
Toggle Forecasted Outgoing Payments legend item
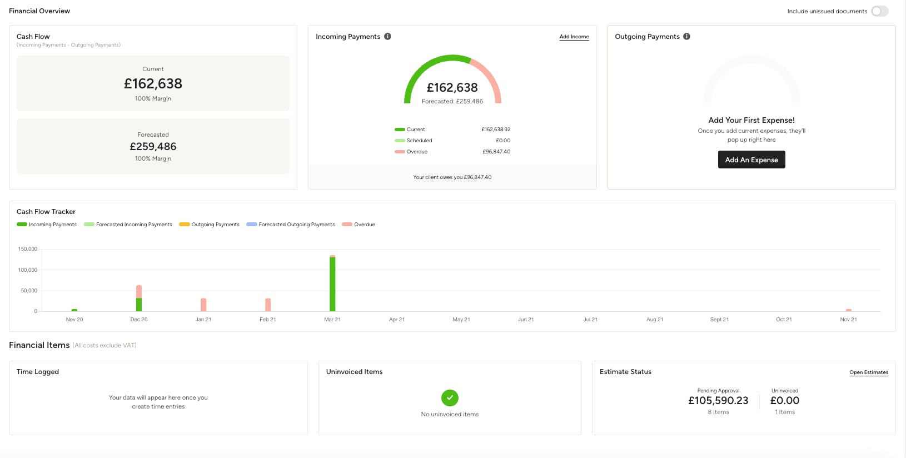click(x=291, y=225)
